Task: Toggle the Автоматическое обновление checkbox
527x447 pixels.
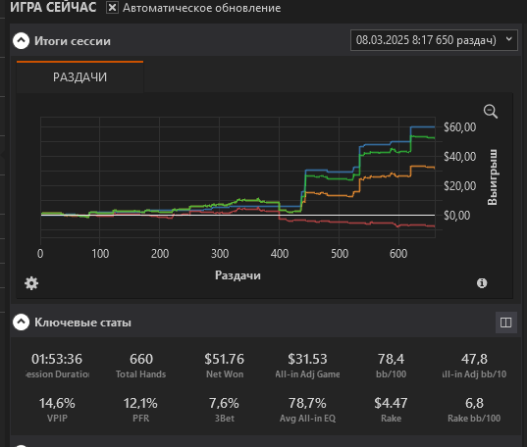Action: click(x=112, y=8)
